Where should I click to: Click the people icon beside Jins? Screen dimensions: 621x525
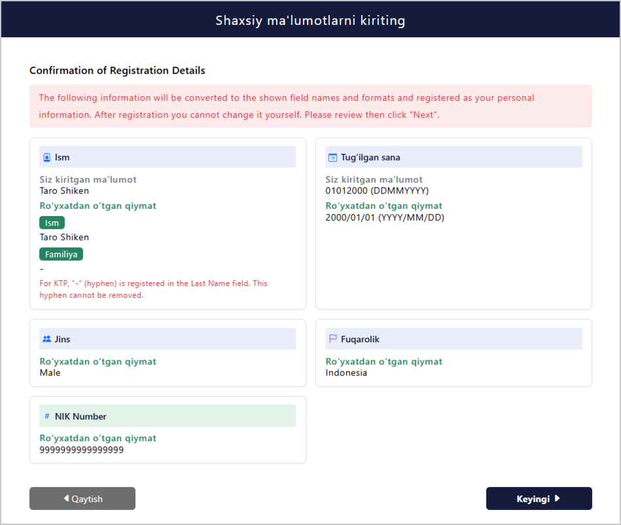click(47, 339)
